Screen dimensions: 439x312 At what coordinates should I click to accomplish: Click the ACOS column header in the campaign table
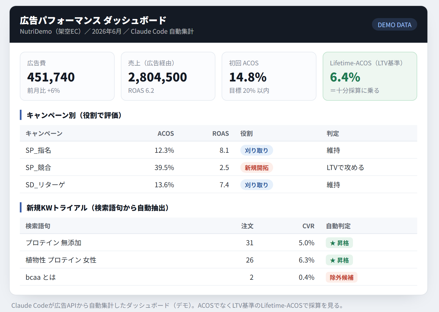[166, 134]
